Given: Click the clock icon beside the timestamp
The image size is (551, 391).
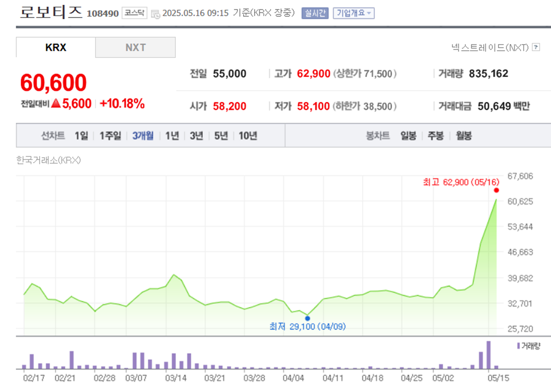Looking at the screenshot, I should (x=155, y=14).
